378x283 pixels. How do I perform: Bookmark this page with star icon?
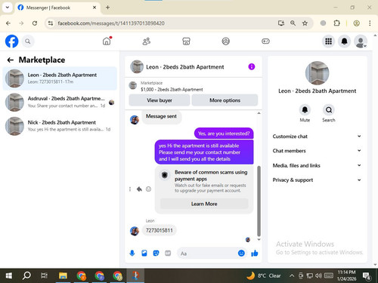point(305,23)
